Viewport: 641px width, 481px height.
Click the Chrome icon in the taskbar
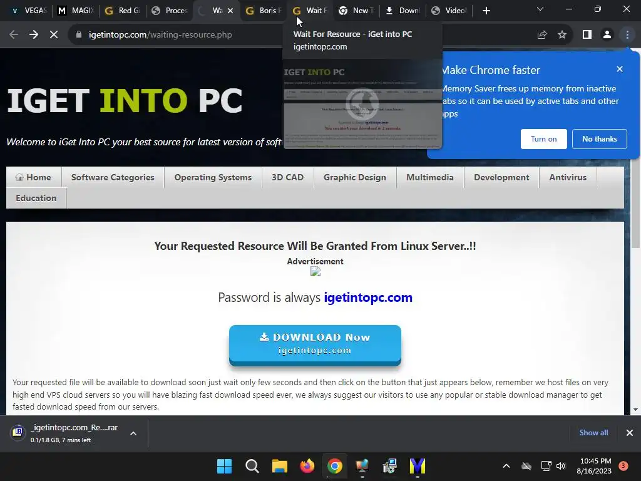tap(335, 466)
